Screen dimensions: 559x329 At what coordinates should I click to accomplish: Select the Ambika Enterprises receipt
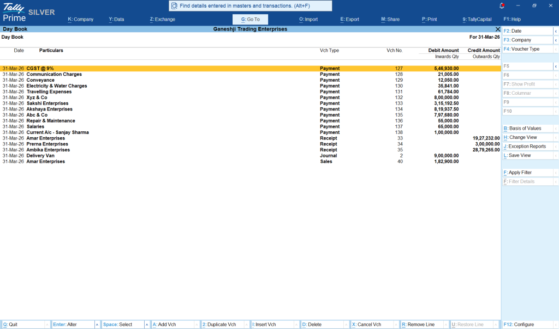[x=250, y=150]
